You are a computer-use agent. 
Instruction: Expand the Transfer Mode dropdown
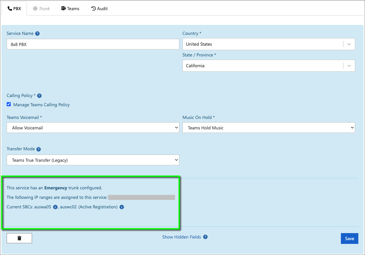93,160
